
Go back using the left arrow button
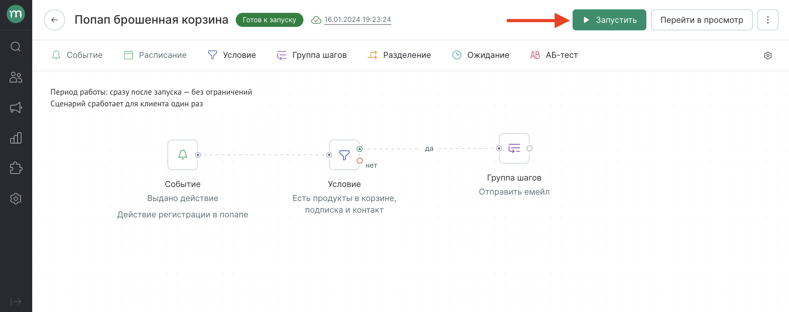pos(54,20)
